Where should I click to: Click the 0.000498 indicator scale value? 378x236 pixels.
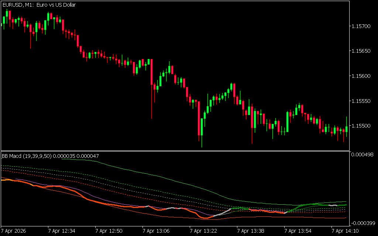coord(362,155)
